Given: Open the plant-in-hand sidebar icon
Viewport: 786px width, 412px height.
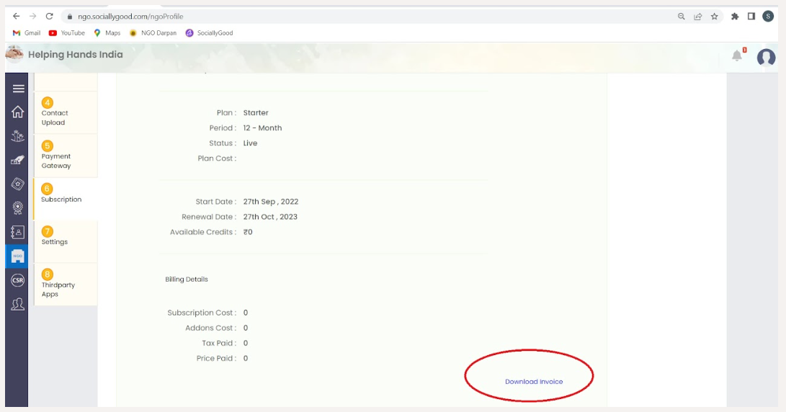Looking at the screenshot, I should coord(17,136).
